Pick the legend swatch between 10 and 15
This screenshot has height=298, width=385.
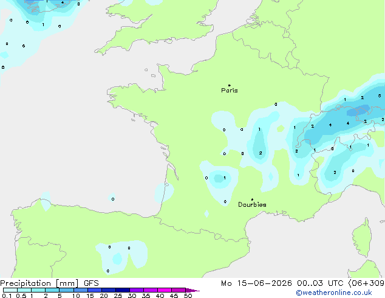[80, 290]
